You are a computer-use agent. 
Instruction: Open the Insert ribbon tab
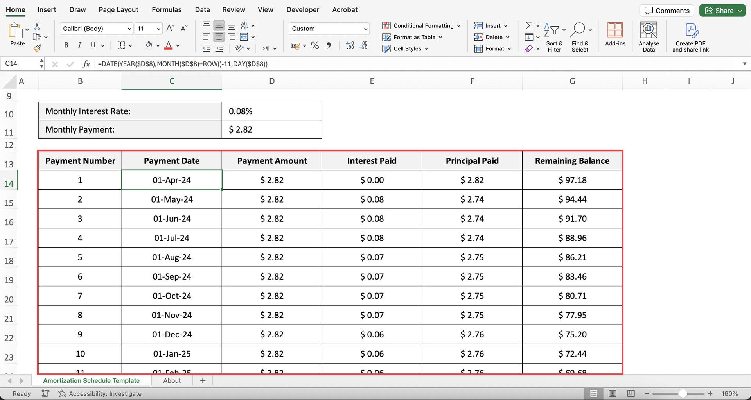[47, 10]
